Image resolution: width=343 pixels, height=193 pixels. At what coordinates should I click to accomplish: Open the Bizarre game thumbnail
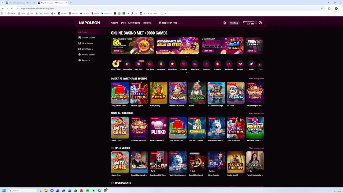coord(197,93)
